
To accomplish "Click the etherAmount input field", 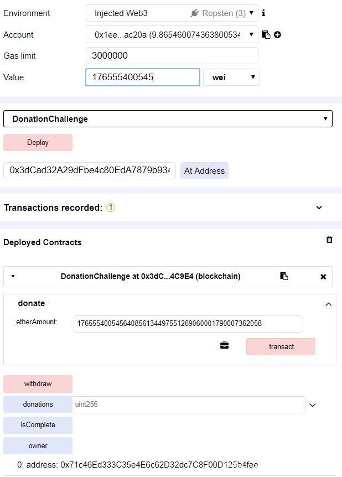I will 188,324.
